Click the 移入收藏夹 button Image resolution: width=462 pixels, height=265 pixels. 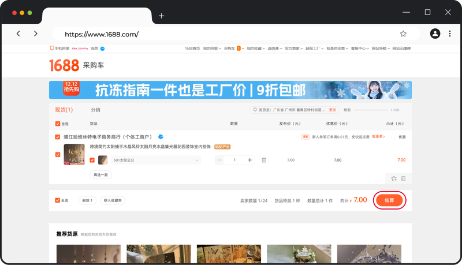tap(113, 200)
